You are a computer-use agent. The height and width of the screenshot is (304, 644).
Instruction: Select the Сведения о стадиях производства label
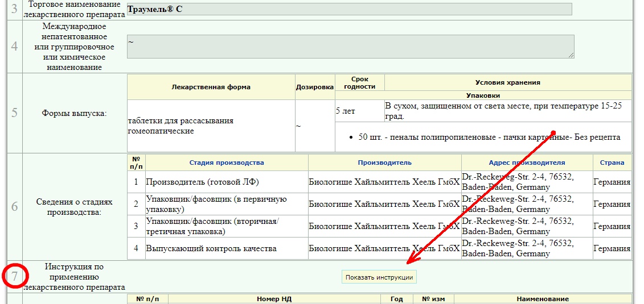tap(74, 207)
